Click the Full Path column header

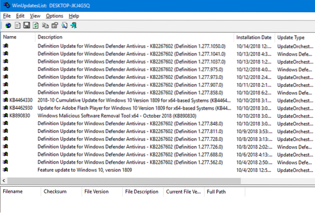coord(225,191)
